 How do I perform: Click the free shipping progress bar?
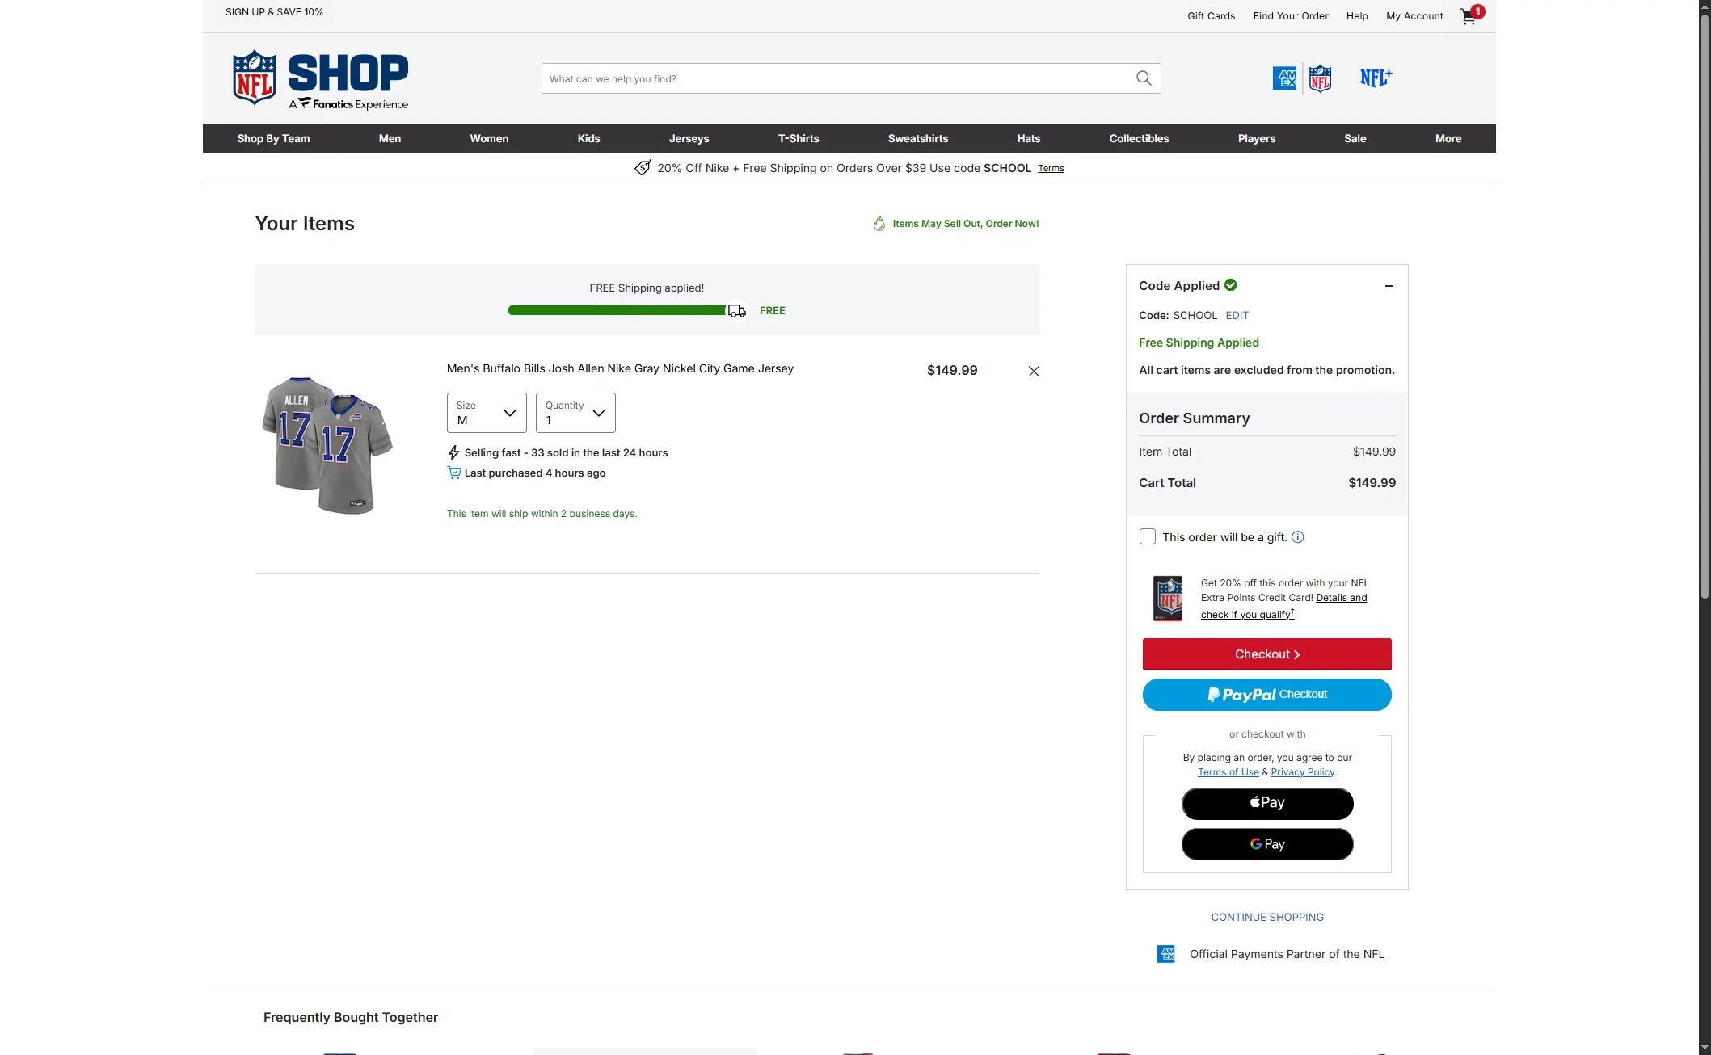tap(617, 310)
